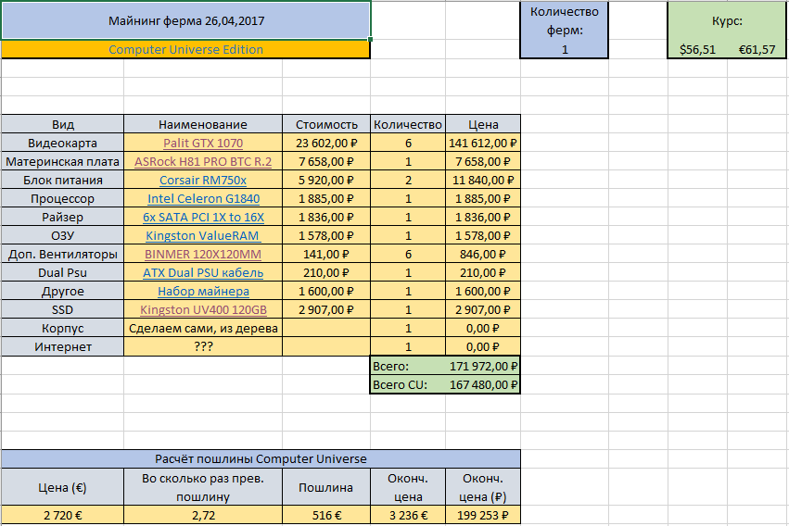Select the final ruble cell 199 253 ₽
789x526 pixels.
pyautogui.click(x=483, y=516)
